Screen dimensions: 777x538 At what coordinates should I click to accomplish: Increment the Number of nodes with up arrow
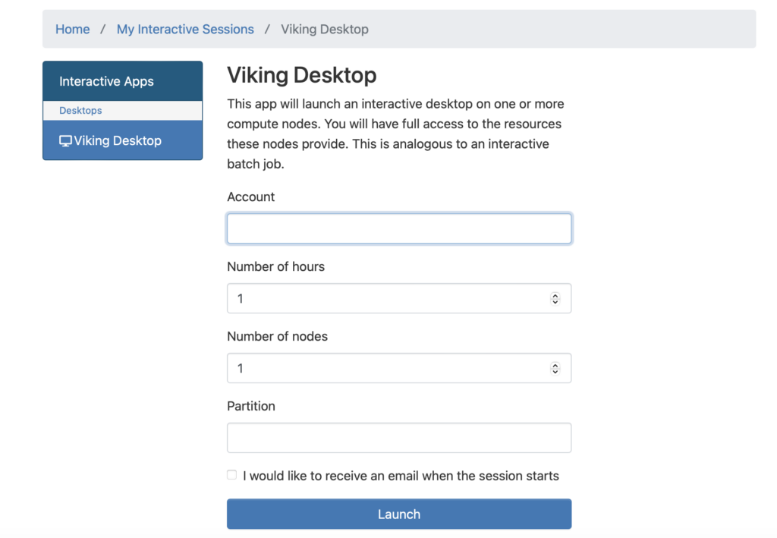coord(555,365)
